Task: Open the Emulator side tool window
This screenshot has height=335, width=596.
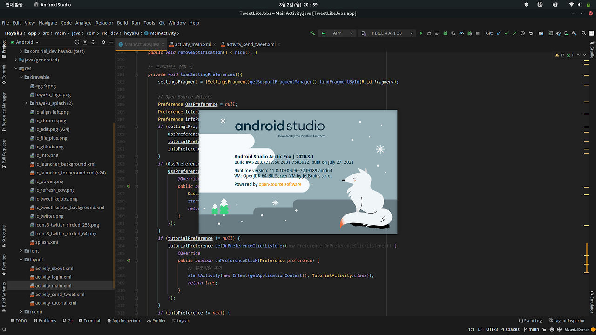Action: pos(592,301)
